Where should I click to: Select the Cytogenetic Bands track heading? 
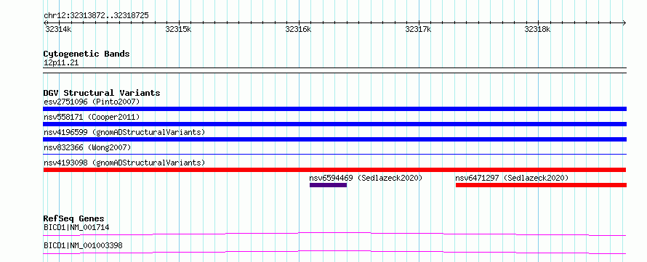[x=87, y=54]
